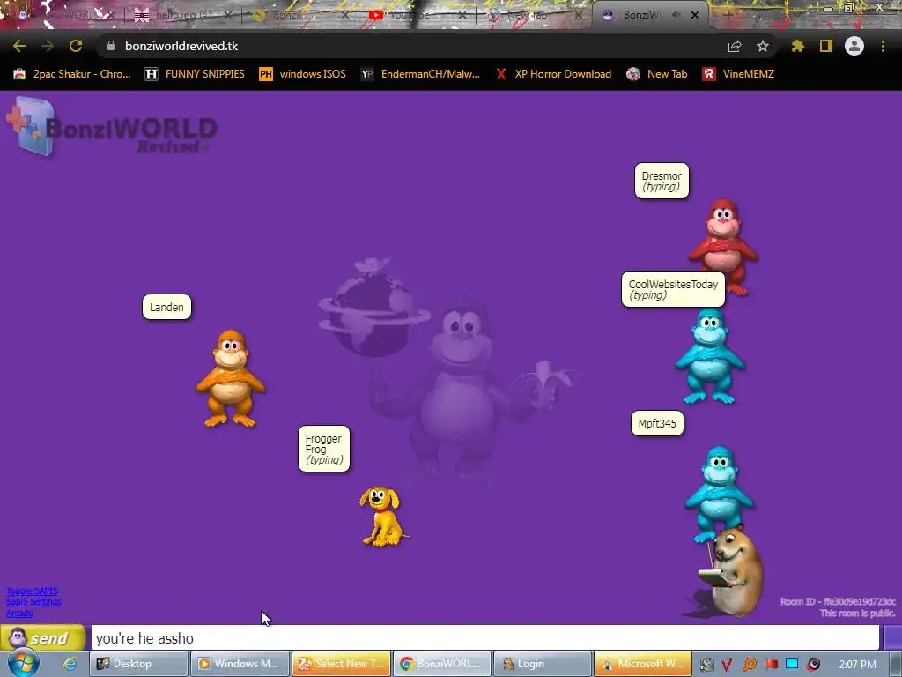Viewport: 902px width, 677px height.
Task: Click the orange magnifier tray icon
Action: (x=749, y=665)
